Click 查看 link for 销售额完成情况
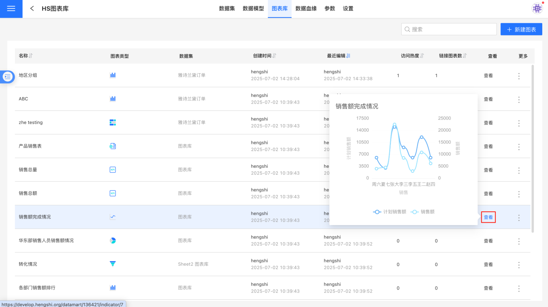548x307 pixels. tap(488, 217)
